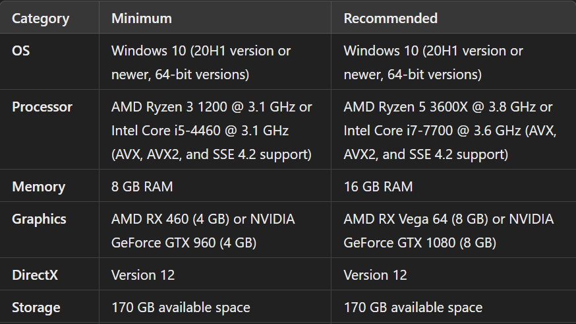Click the Recommended column header
This screenshot has width=576, height=324.
click(390, 18)
